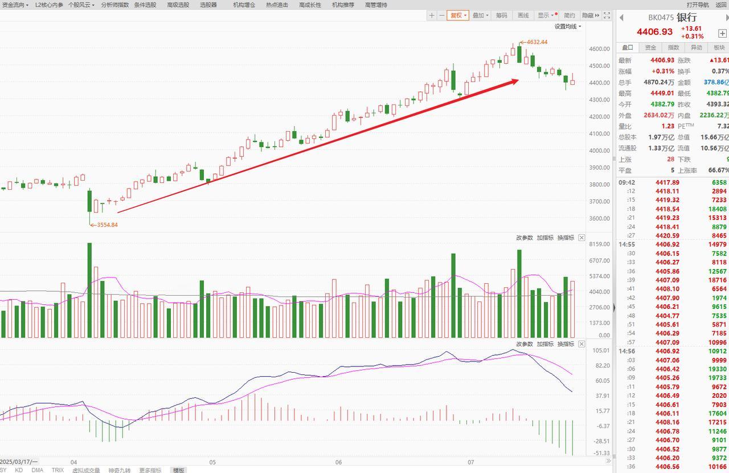729x473 pixels.
Task: Click 改参数 in MACD panel
Action: [525, 344]
